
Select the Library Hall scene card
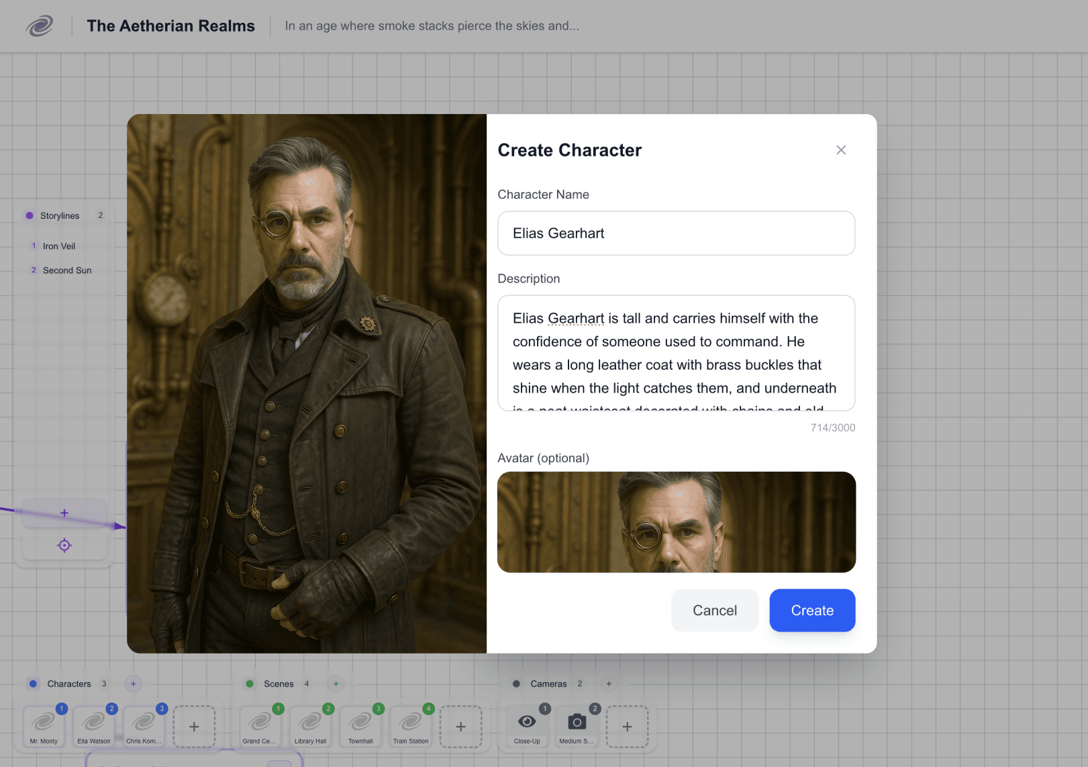(311, 726)
